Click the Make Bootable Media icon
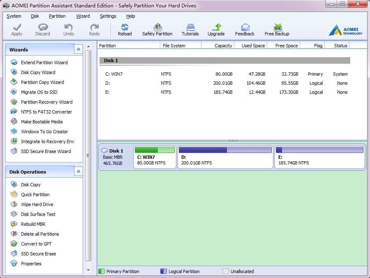370x278 pixels. click(x=14, y=122)
